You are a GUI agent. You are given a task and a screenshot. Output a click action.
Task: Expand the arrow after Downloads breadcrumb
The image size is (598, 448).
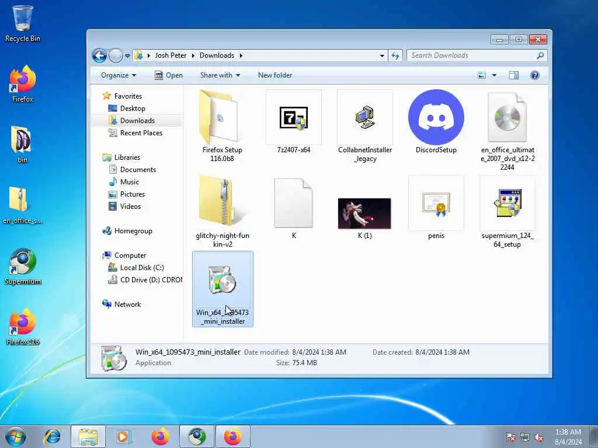tap(241, 55)
